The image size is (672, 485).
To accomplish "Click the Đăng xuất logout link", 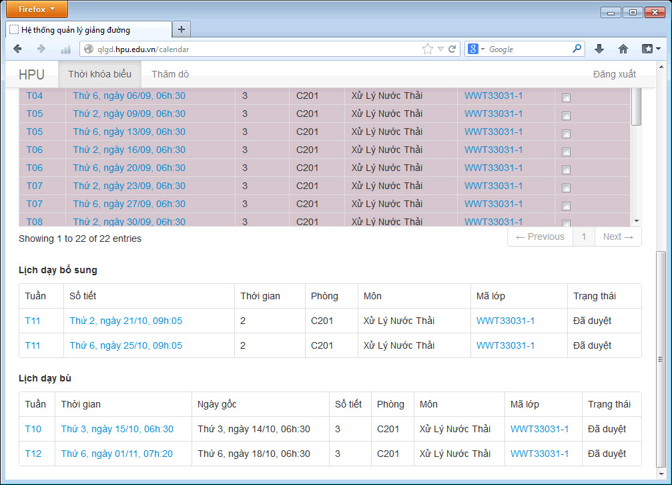I will point(614,74).
